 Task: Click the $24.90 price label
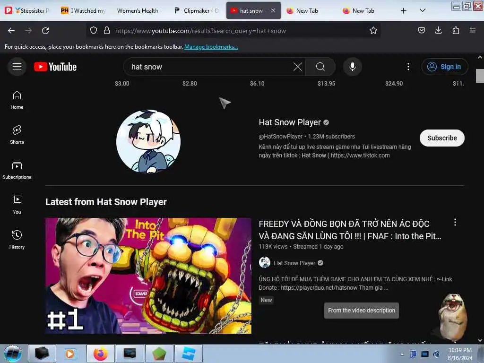tap(394, 83)
